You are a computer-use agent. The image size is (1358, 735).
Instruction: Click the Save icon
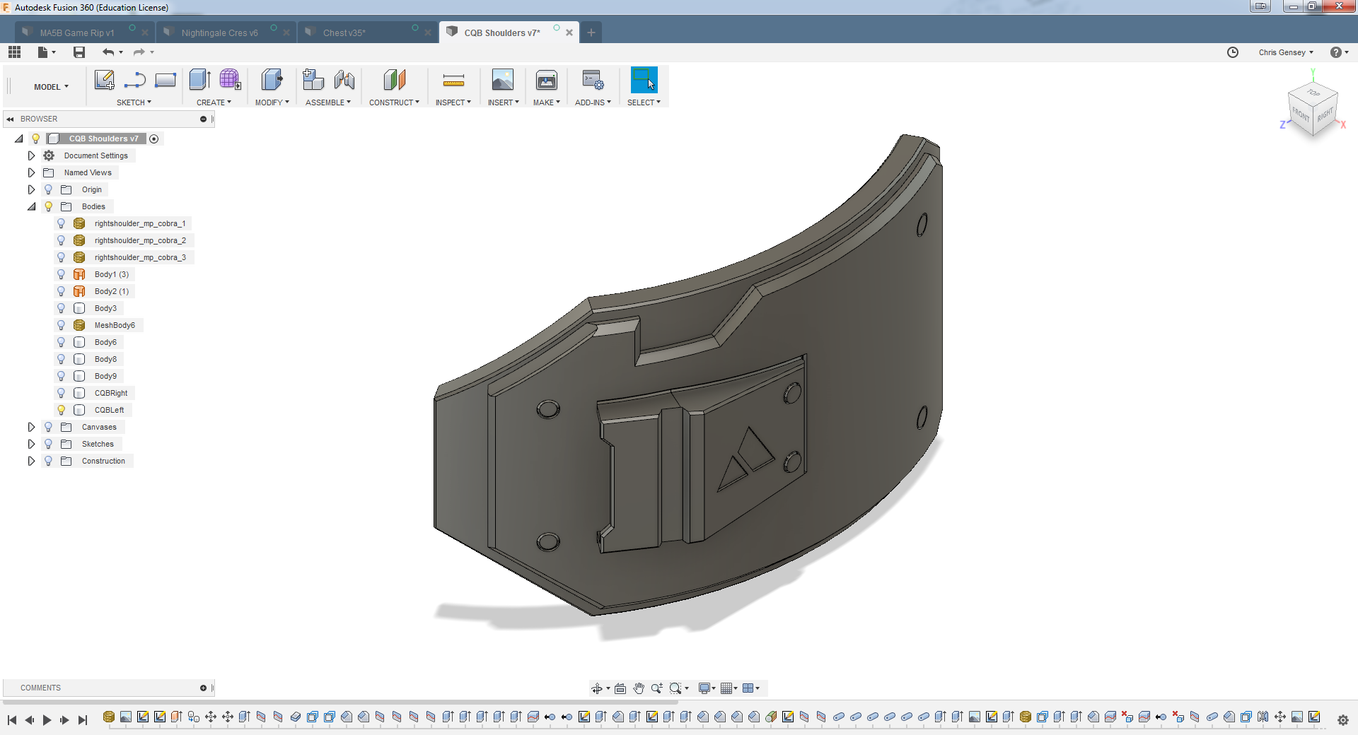coord(79,52)
